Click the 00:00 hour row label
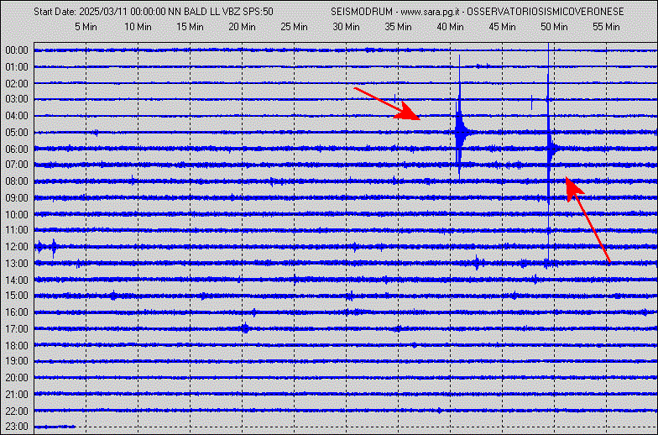The height and width of the screenshot is (435, 658). (x=17, y=50)
